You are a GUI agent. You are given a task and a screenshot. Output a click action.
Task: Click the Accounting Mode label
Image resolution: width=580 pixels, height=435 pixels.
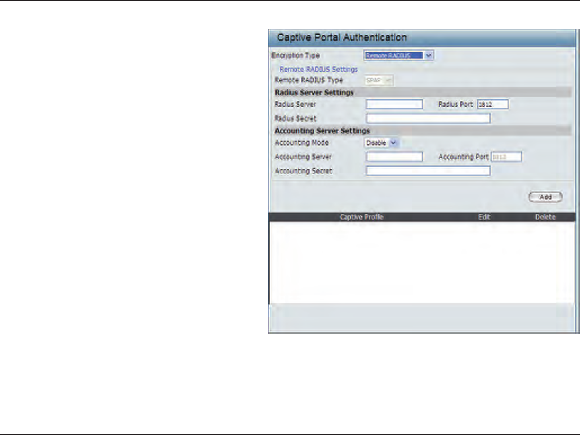(301, 143)
